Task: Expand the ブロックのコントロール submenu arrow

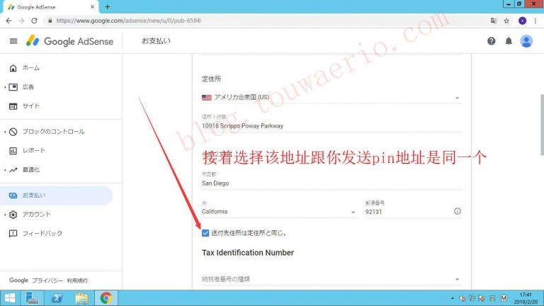Action: [5, 132]
